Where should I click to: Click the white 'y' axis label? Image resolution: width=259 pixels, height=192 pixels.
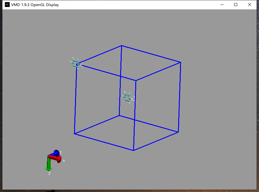coord(49,173)
